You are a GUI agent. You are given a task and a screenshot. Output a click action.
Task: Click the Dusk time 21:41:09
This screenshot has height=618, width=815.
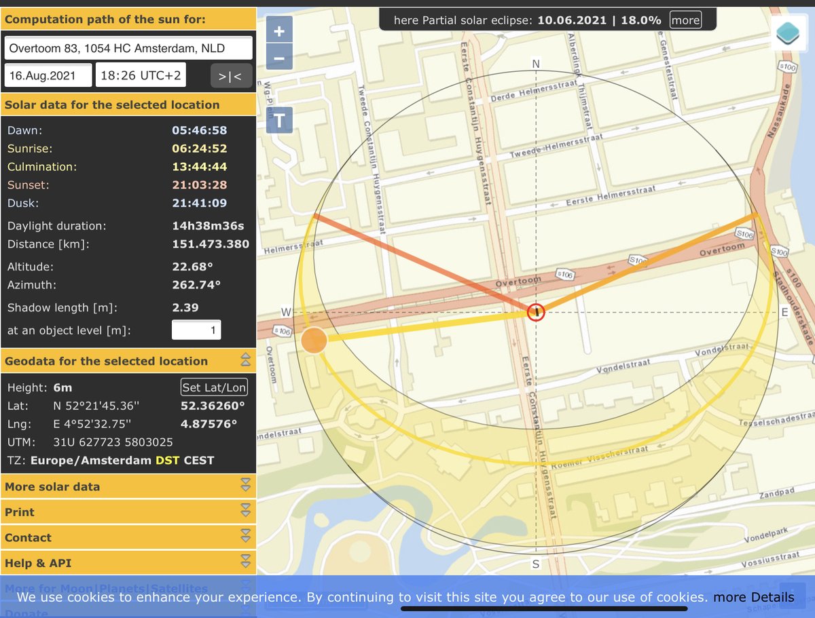200,203
